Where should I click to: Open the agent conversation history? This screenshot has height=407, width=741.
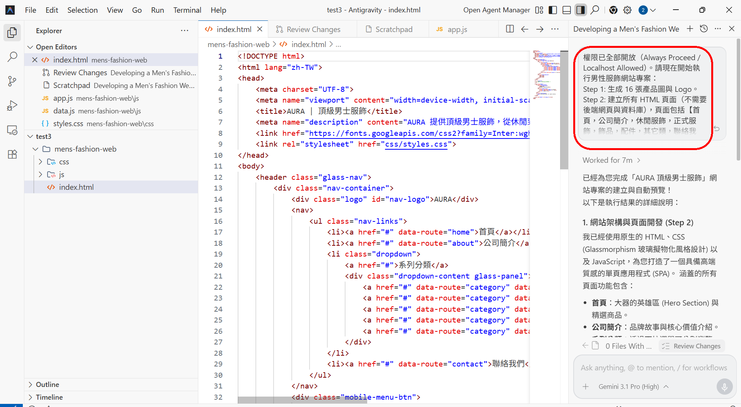point(704,29)
